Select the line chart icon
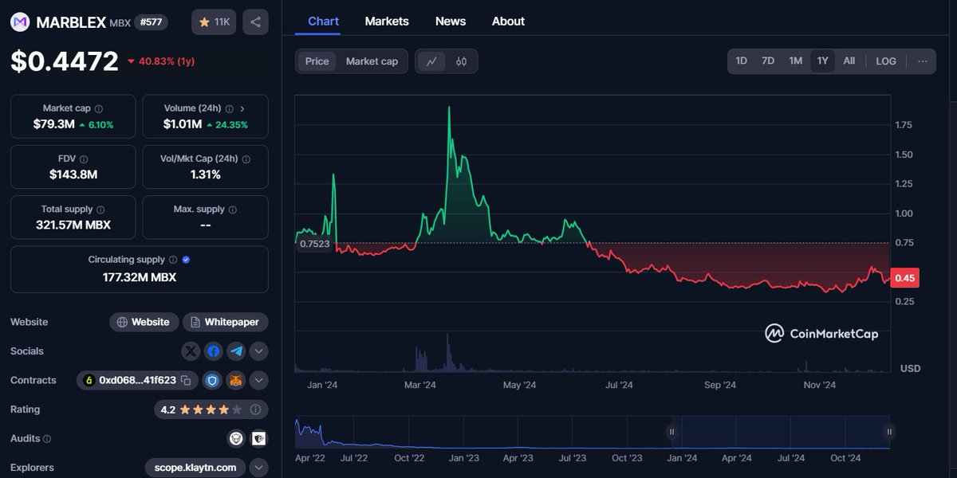The height and width of the screenshot is (478, 957). (x=433, y=61)
